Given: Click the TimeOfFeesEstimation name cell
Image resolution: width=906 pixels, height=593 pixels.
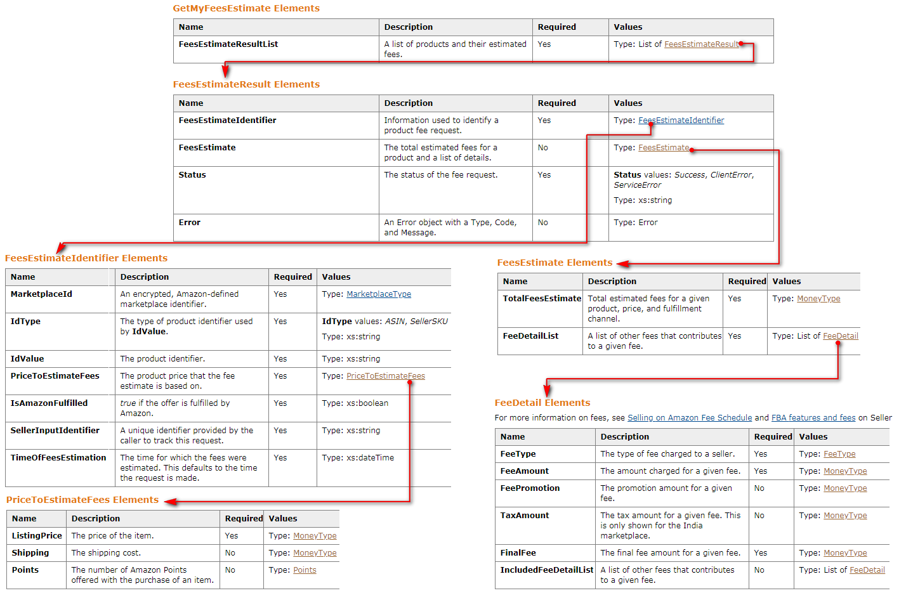Looking at the screenshot, I should 60,468.
